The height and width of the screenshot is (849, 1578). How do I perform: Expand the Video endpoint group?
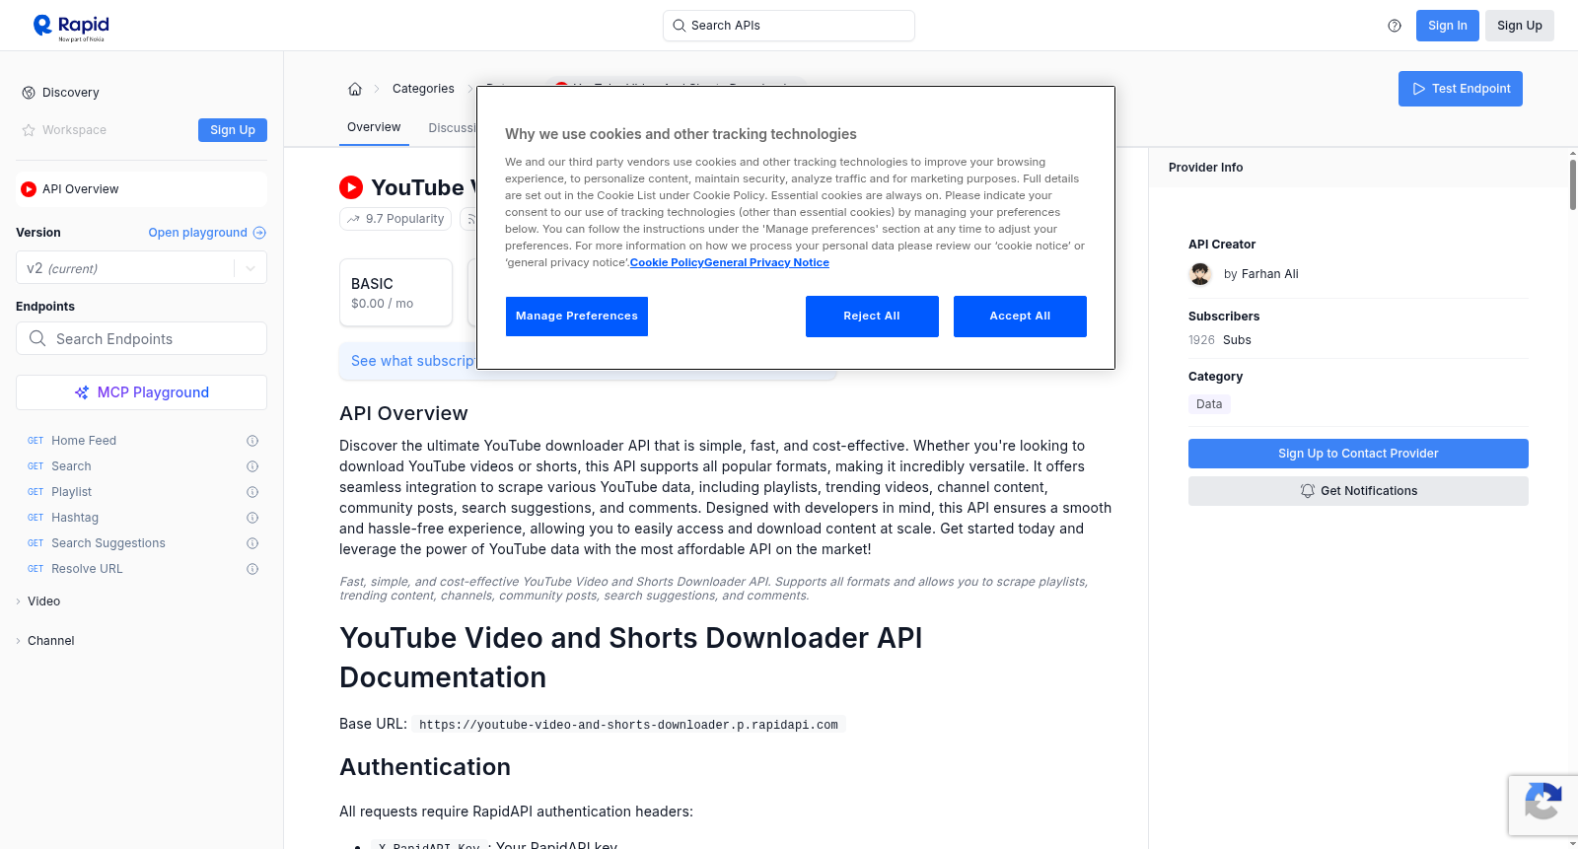pos(43,601)
